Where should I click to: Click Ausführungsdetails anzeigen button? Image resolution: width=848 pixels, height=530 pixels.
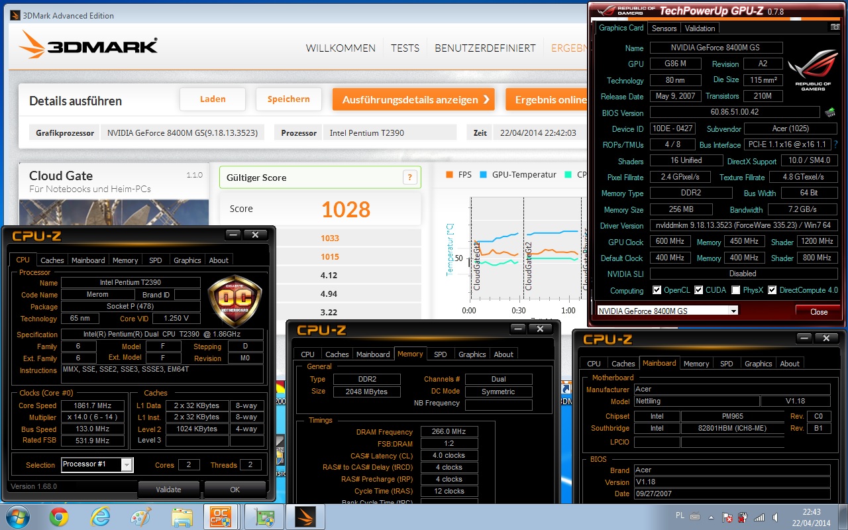[x=413, y=100]
